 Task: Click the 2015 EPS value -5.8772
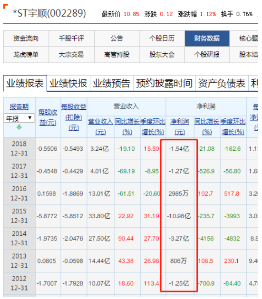(47, 216)
